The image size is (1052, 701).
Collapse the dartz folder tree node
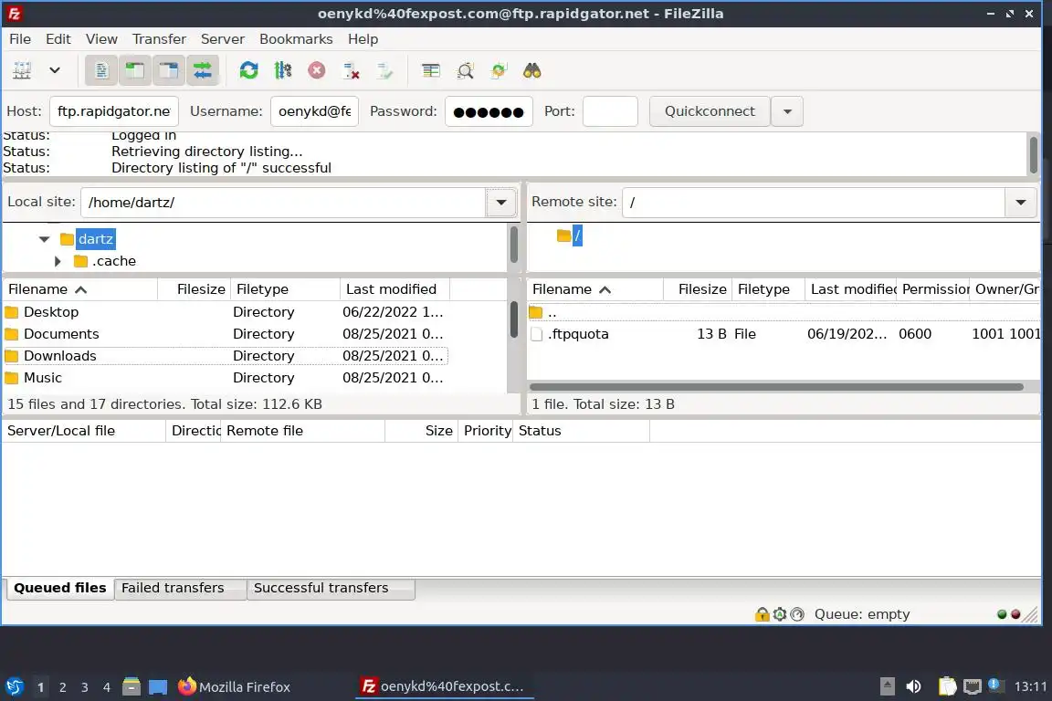tap(44, 239)
